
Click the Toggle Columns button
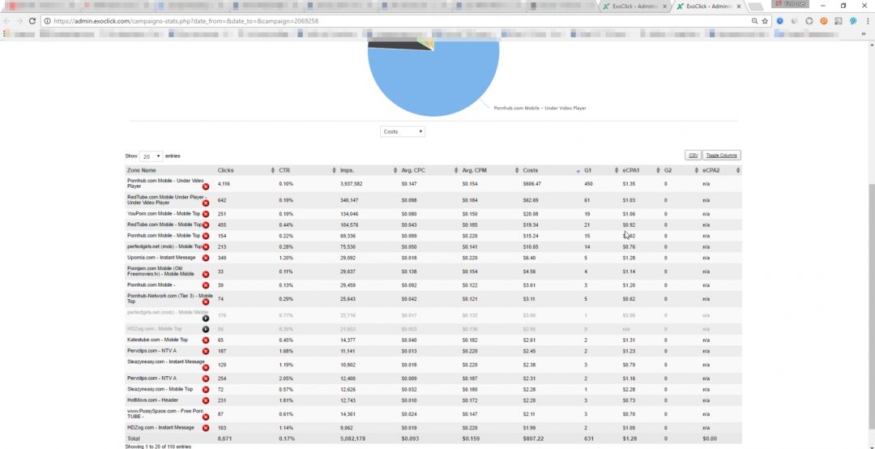pos(721,156)
